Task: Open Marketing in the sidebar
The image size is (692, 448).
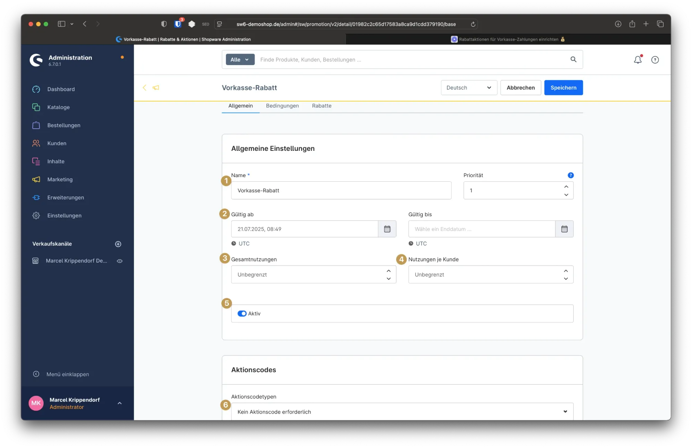Action: [x=60, y=179]
